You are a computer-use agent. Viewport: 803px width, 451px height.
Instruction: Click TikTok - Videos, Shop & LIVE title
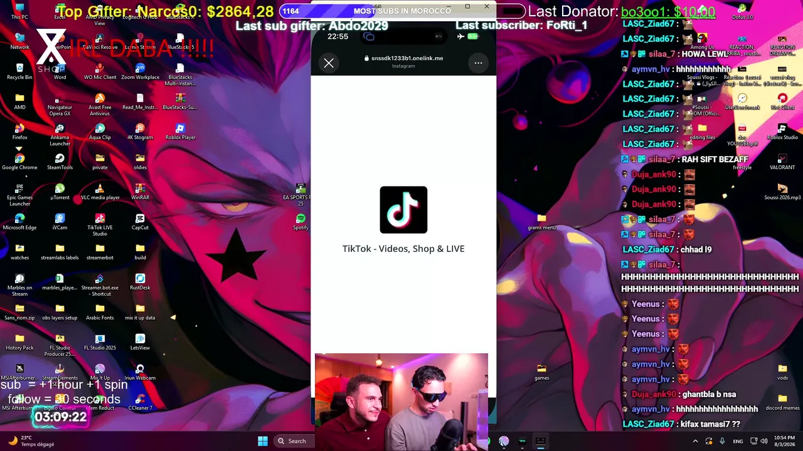[403, 249]
